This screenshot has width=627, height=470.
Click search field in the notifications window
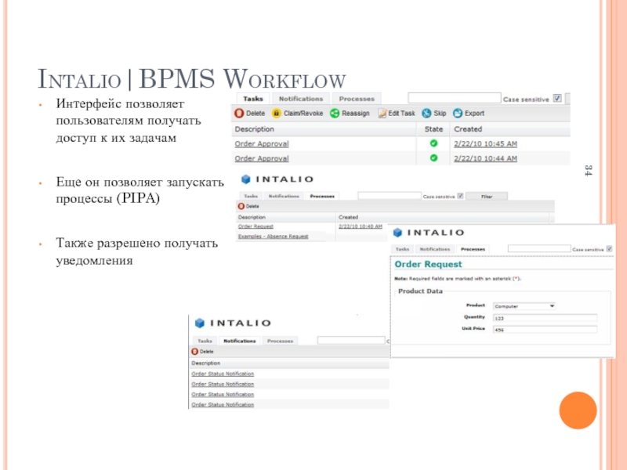[x=351, y=341]
